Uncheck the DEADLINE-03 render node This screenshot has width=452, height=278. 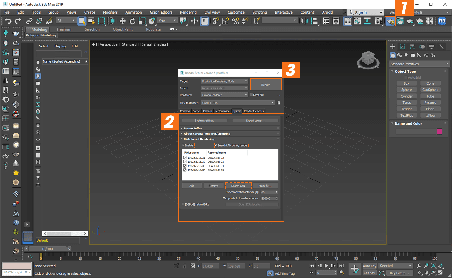click(x=184, y=162)
